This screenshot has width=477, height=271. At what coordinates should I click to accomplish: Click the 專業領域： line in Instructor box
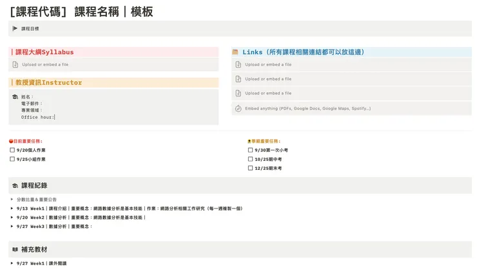coord(32,110)
